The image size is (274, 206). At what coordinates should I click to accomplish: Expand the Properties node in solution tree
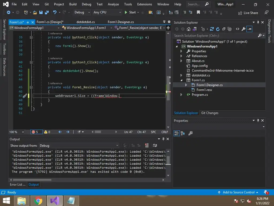(x=181, y=51)
